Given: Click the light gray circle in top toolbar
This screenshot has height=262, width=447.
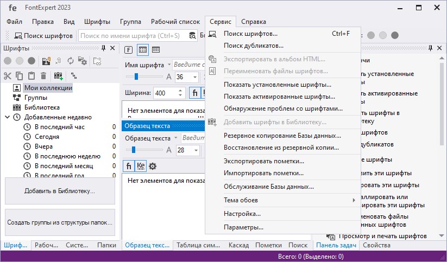Looking at the screenshot, I should [382, 35].
